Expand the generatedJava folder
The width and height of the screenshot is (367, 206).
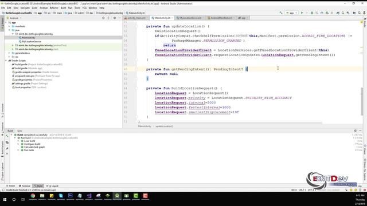10,53
